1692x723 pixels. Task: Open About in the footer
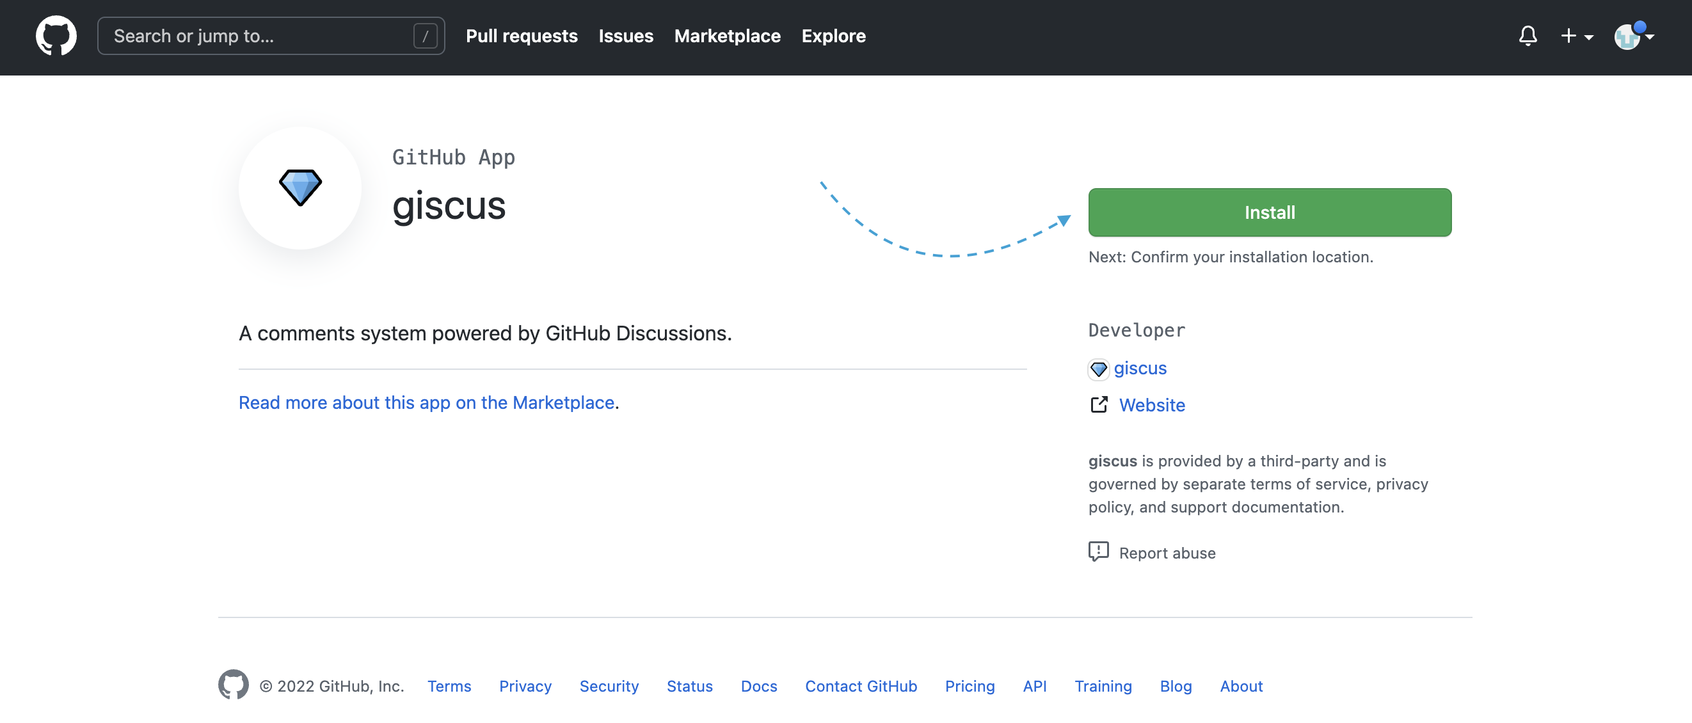pyautogui.click(x=1241, y=685)
